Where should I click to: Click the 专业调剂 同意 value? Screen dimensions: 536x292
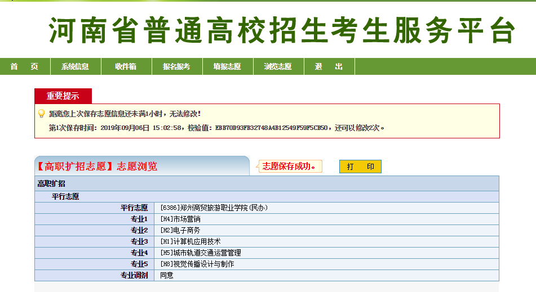167,276
